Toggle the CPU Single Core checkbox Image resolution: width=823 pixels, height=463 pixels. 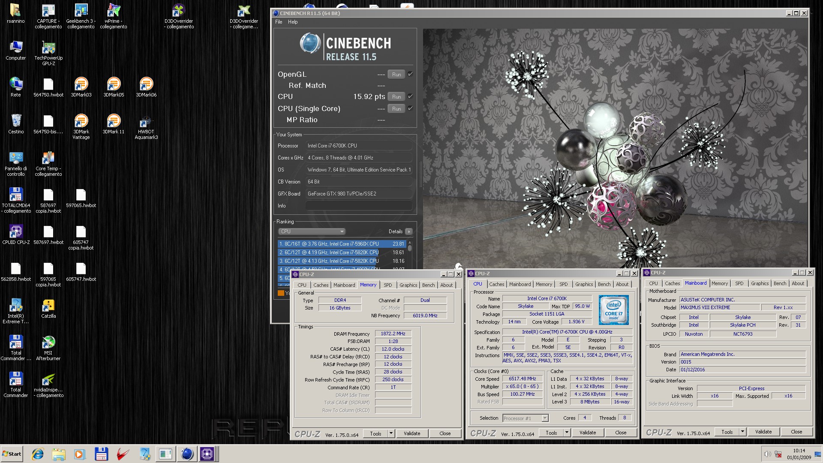[x=410, y=108]
